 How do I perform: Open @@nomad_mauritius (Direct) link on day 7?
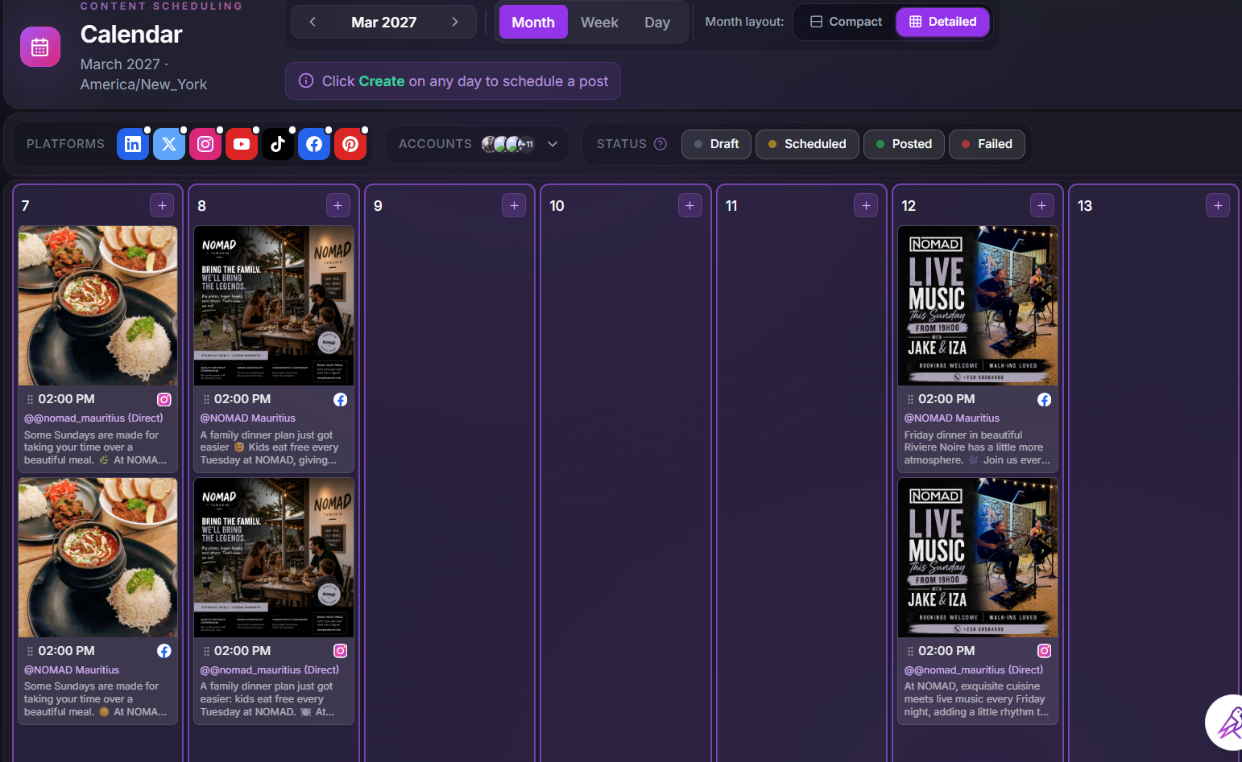93,418
